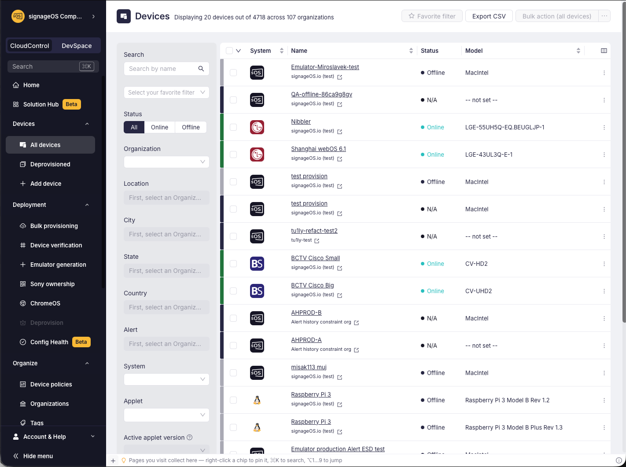Check the Shanghai webOS 6.1 row checkbox
The width and height of the screenshot is (626, 467).
pyautogui.click(x=233, y=154)
